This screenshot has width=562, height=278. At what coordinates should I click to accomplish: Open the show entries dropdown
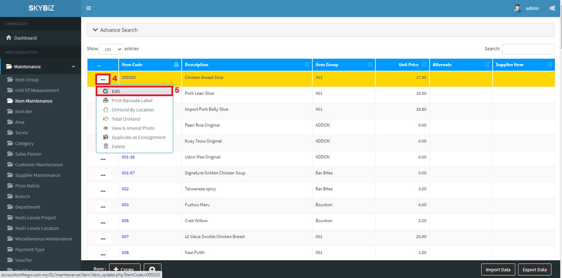click(111, 49)
